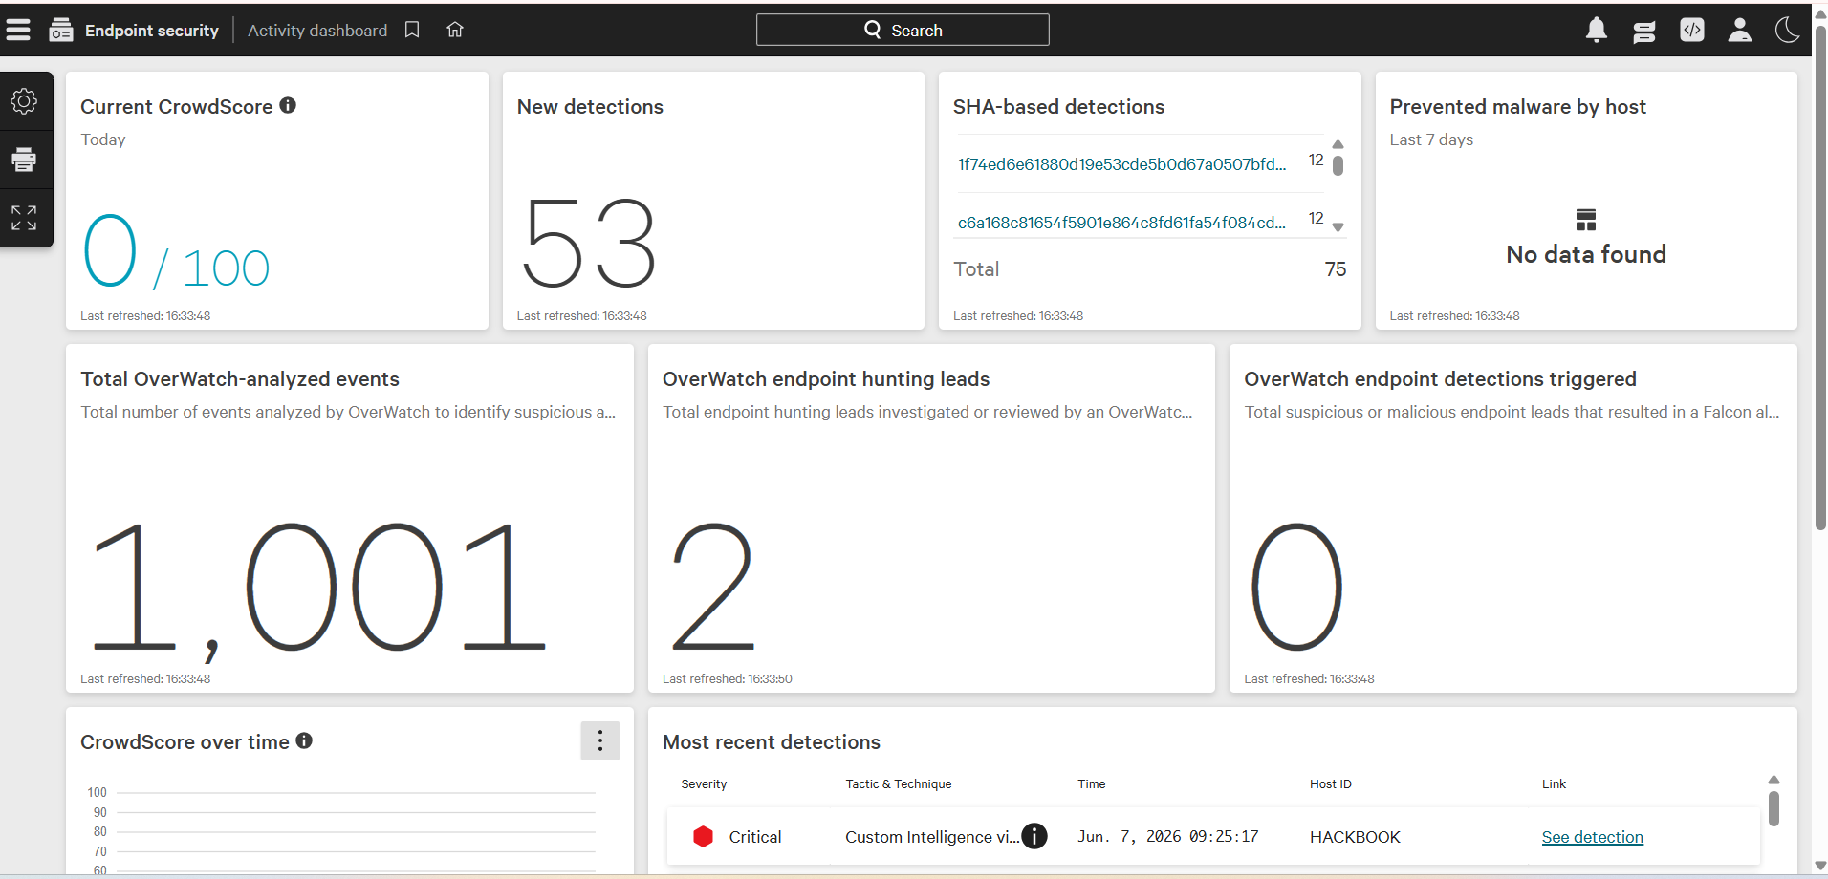The image size is (1828, 879).
Task: Click the Endpoint security breadcrumb label
Action: pyautogui.click(x=152, y=31)
